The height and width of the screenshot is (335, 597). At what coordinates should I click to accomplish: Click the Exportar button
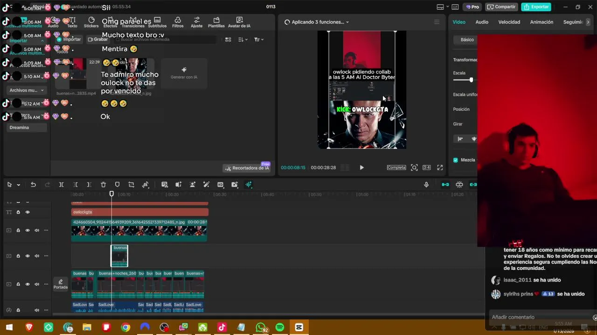536,7
